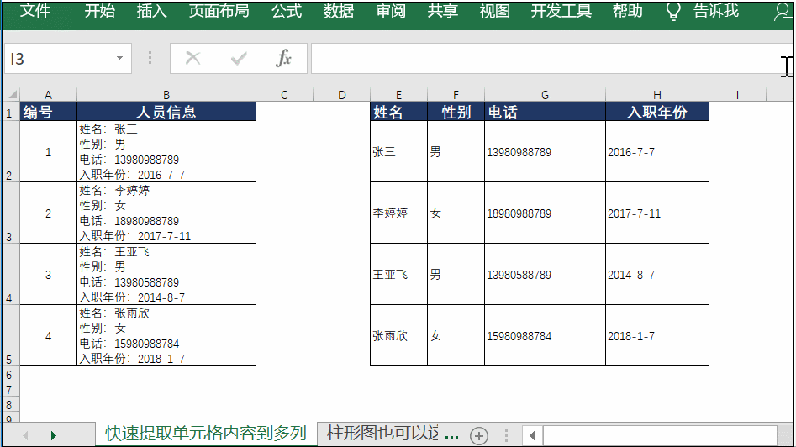The width and height of the screenshot is (796, 447).
Task: Open the 数据 ribbon tab
Action: [339, 11]
